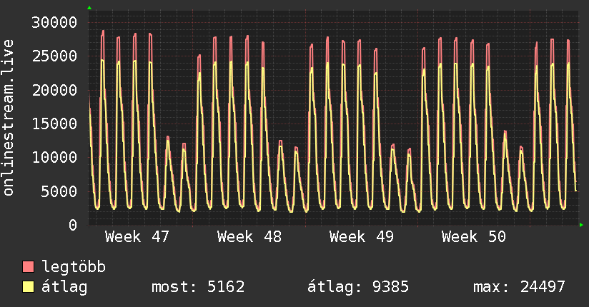This screenshot has width=589, height=307.
Task: Click the 5000 y-axis tick label
Action: (x=59, y=191)
